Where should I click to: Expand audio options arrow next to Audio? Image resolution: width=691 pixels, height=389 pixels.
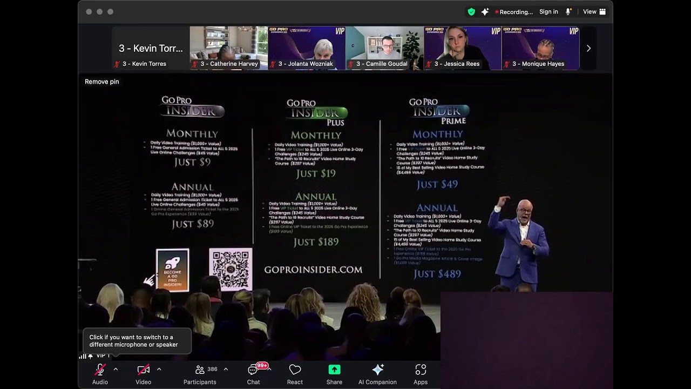point(116,369)
